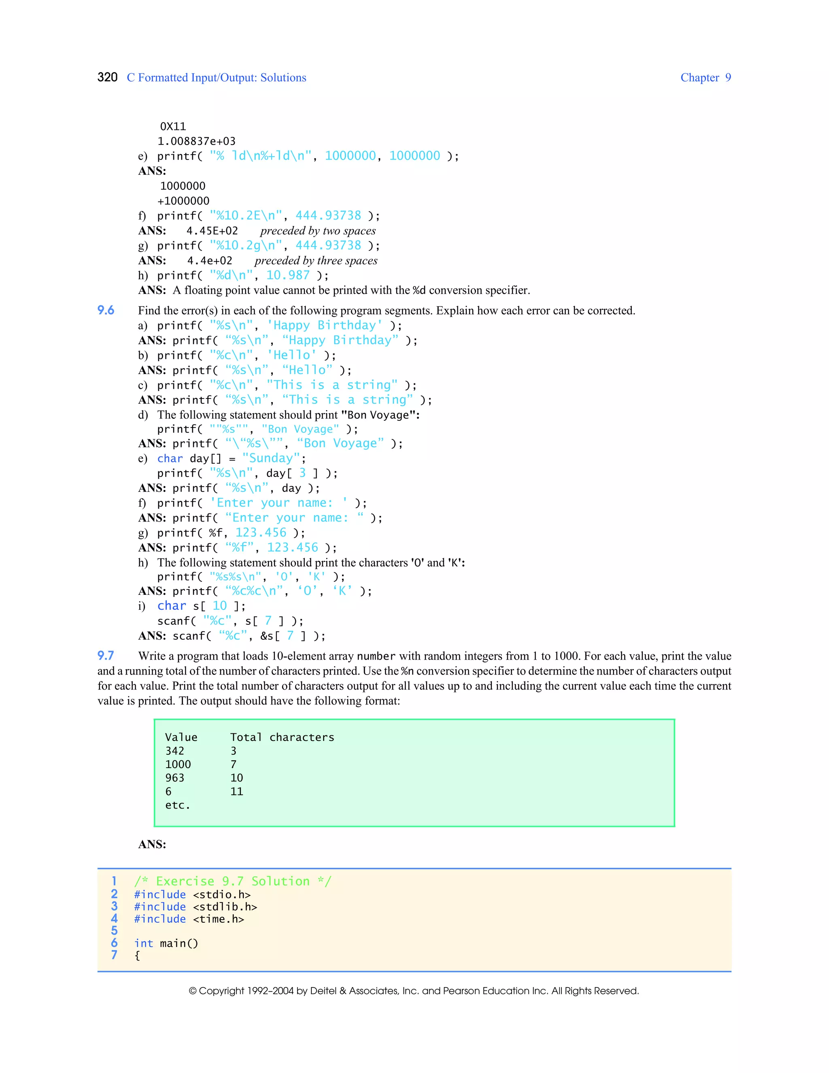
Task: Click 'Find the error(s)' instruction sentence
Action: pyautogui.click(x=387, y=311)
